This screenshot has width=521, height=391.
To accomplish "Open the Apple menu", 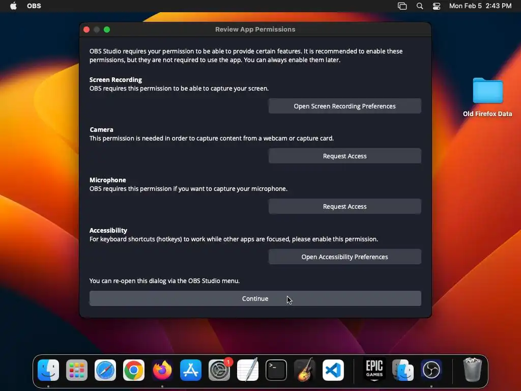I will [x=13, y=6].
